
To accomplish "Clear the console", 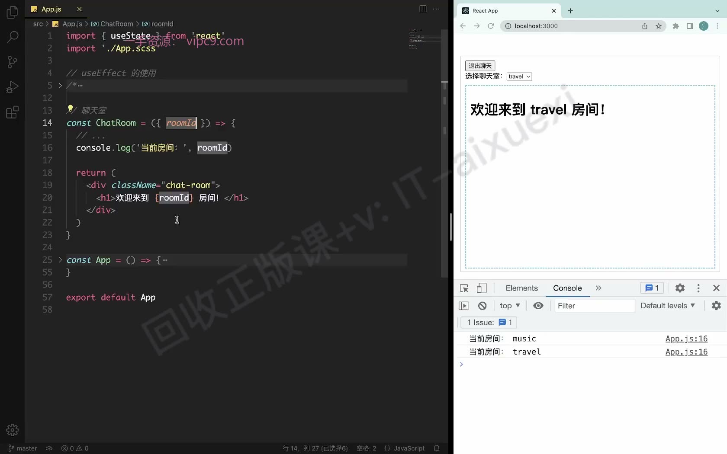I will [x=483, y=306].
